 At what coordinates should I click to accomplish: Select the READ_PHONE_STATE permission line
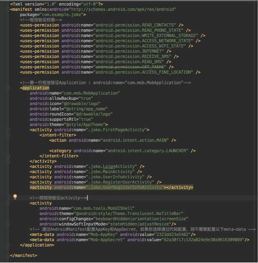coord(105,30)
